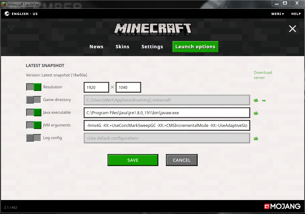Viewport: 305px width, 214px height.
Task: Switch to the News tab
Action: coord(96,47)
